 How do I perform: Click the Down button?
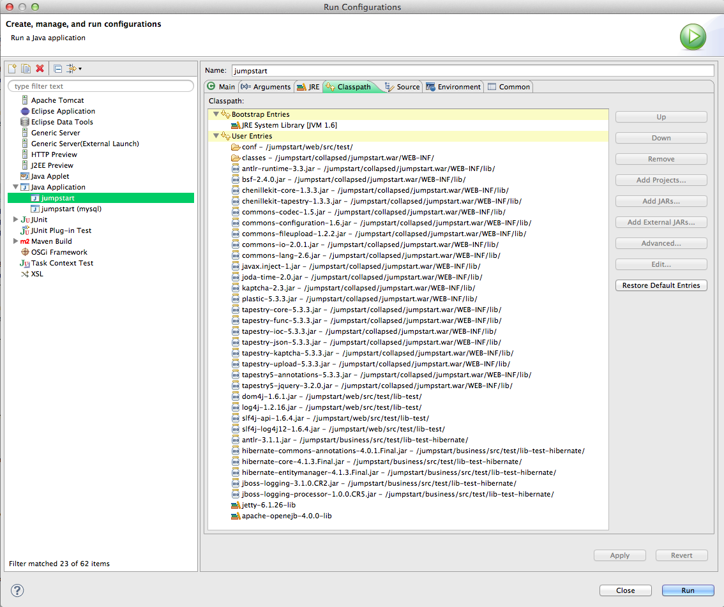point(661,138)
